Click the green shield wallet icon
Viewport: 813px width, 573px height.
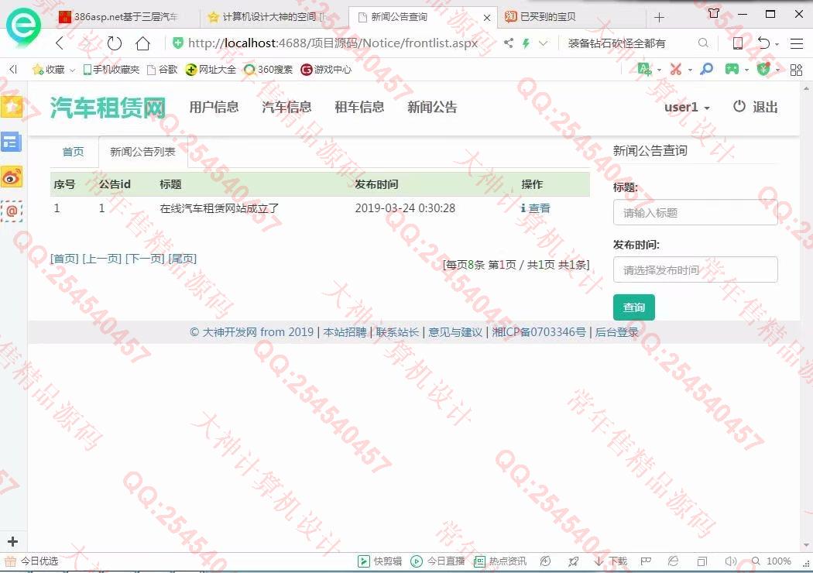[763, 69]
